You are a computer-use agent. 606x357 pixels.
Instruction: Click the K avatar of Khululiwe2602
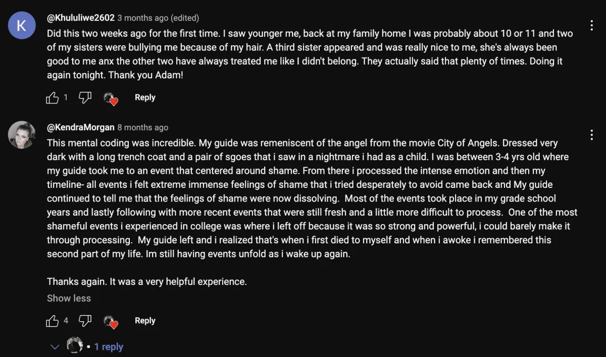point(22,25)
